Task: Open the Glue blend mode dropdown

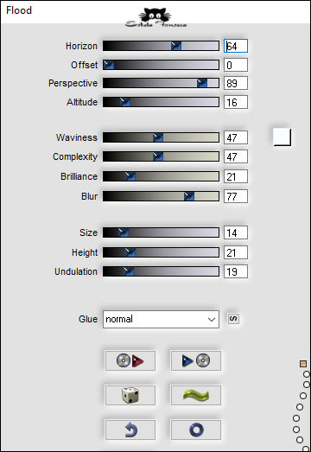Action: [x=161, y=319]
